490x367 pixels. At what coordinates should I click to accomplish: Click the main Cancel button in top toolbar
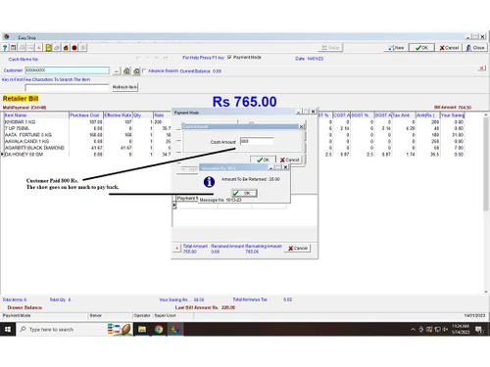tap(449, 48)
